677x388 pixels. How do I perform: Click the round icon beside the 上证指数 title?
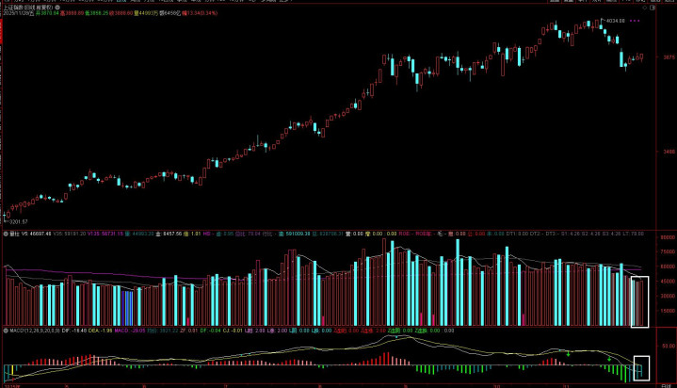tap(57, 8)
